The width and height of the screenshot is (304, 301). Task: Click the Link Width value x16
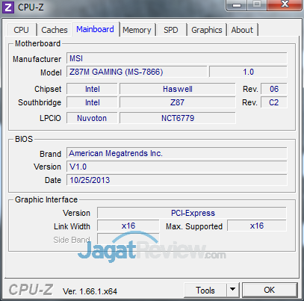click(x=128, y=226)
